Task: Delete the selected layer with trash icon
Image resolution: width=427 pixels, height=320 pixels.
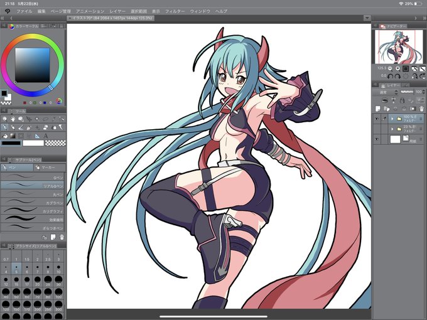Action: 421,109
